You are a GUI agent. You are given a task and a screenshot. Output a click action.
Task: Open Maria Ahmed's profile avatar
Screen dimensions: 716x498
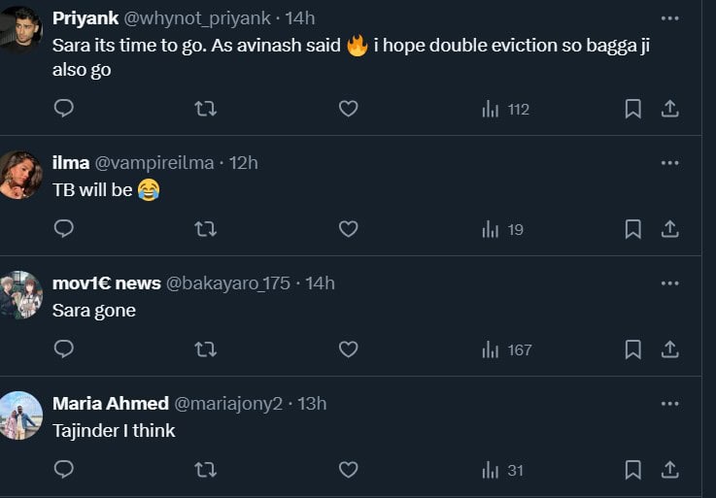click(x=21, y=415)
